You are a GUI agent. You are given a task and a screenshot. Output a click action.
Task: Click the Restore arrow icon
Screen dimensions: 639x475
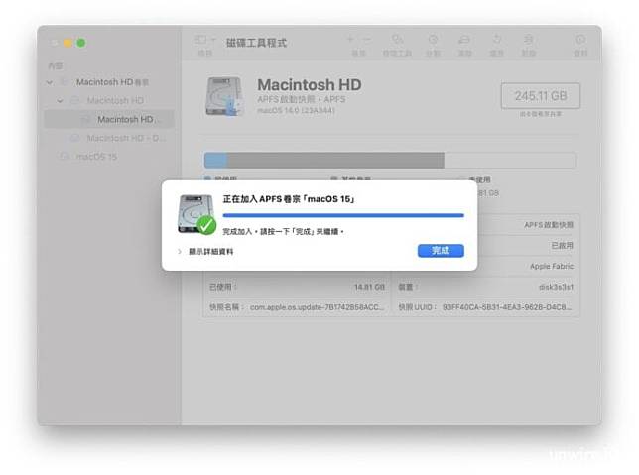click(x=496, y=39)
